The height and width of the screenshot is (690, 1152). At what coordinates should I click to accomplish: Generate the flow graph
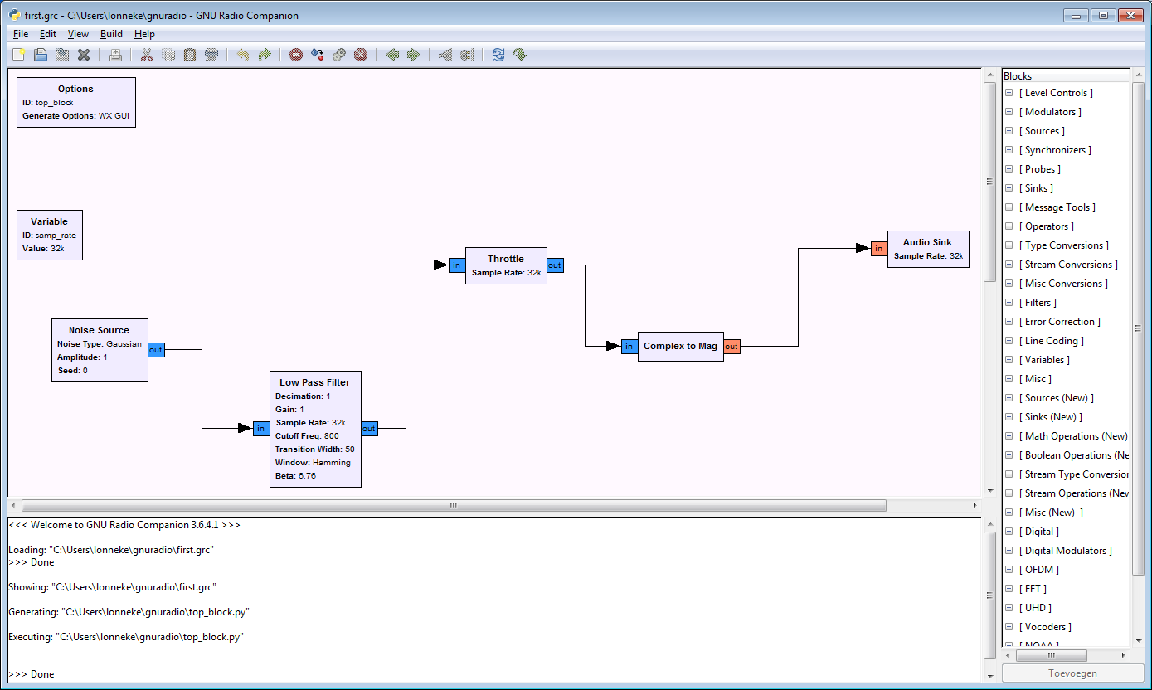pyautogui.click(x=317, y=55)
